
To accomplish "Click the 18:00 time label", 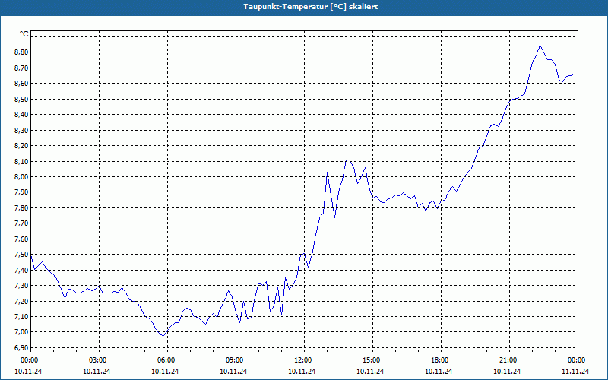I will [439, 360].
